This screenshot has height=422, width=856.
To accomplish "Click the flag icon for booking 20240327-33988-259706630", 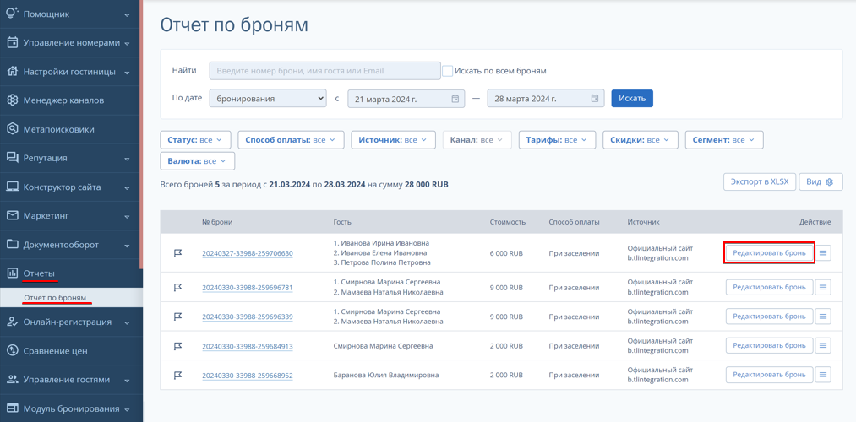I will click(x=177, y=253).
